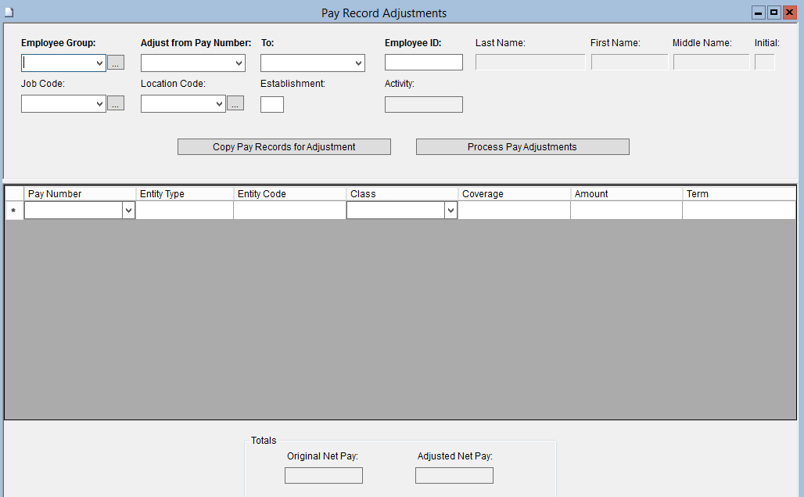Click into the Employee ID field

(423, 63)
